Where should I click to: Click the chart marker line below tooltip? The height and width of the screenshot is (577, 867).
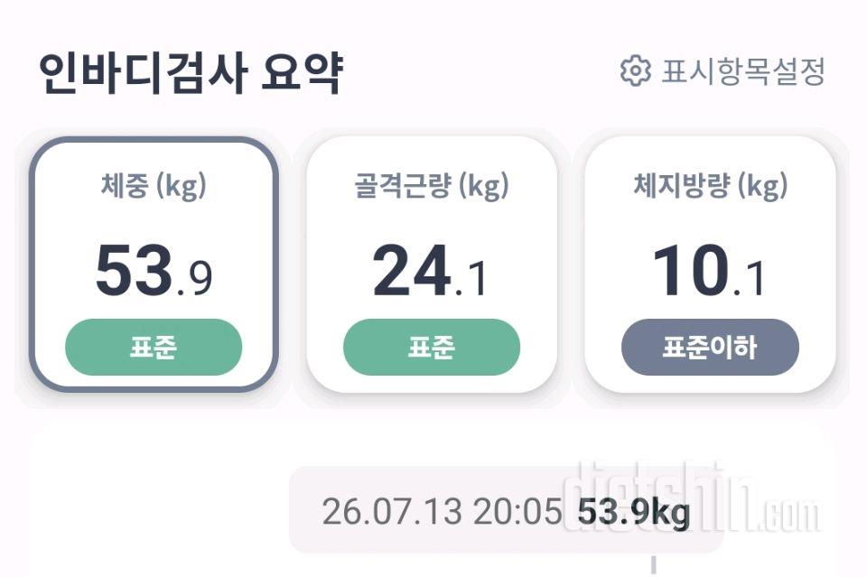[x=653, y=565]
